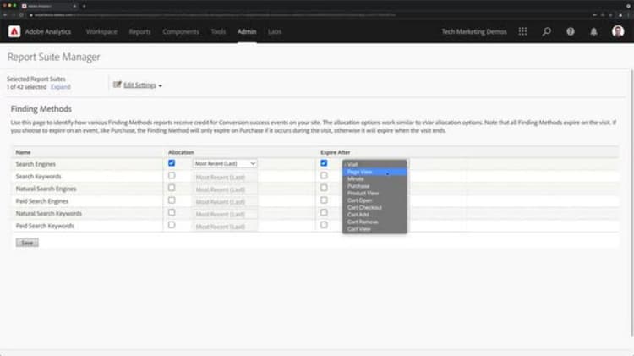Screen dimensions: 634x356
Task: Open Search Keywords allocation dropdown
Action: [x=225, y=178]
